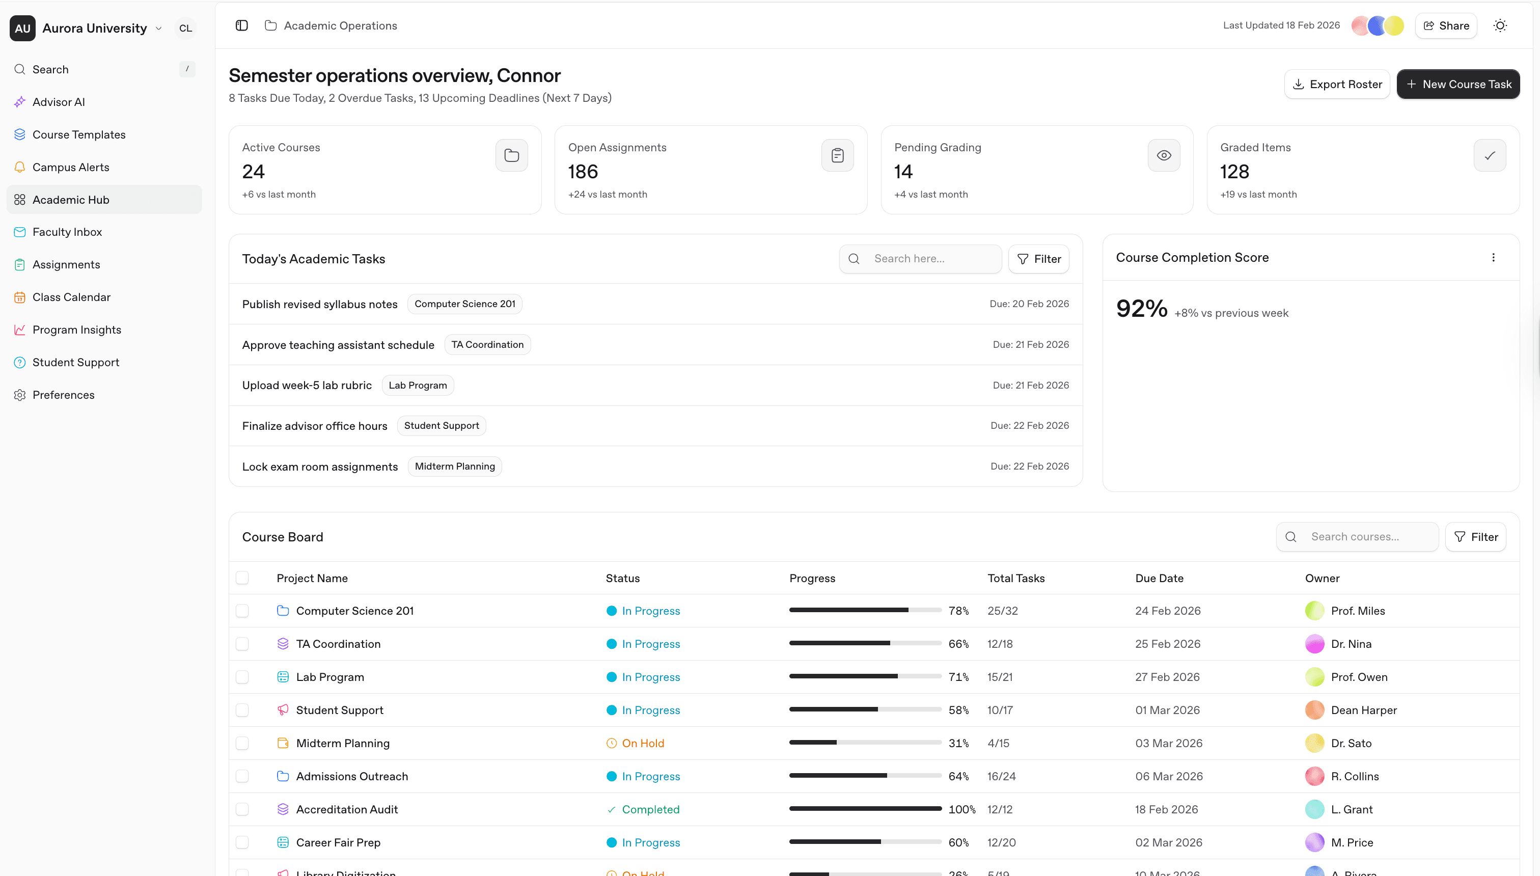
Task: Select all courses via header checkbox
Action: click(x=242, y=578)
